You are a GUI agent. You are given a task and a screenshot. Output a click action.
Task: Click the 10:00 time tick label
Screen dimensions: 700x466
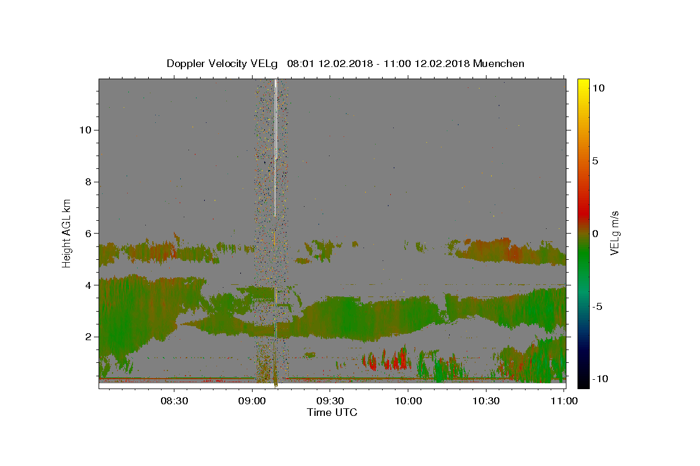[x=408, y=401]
